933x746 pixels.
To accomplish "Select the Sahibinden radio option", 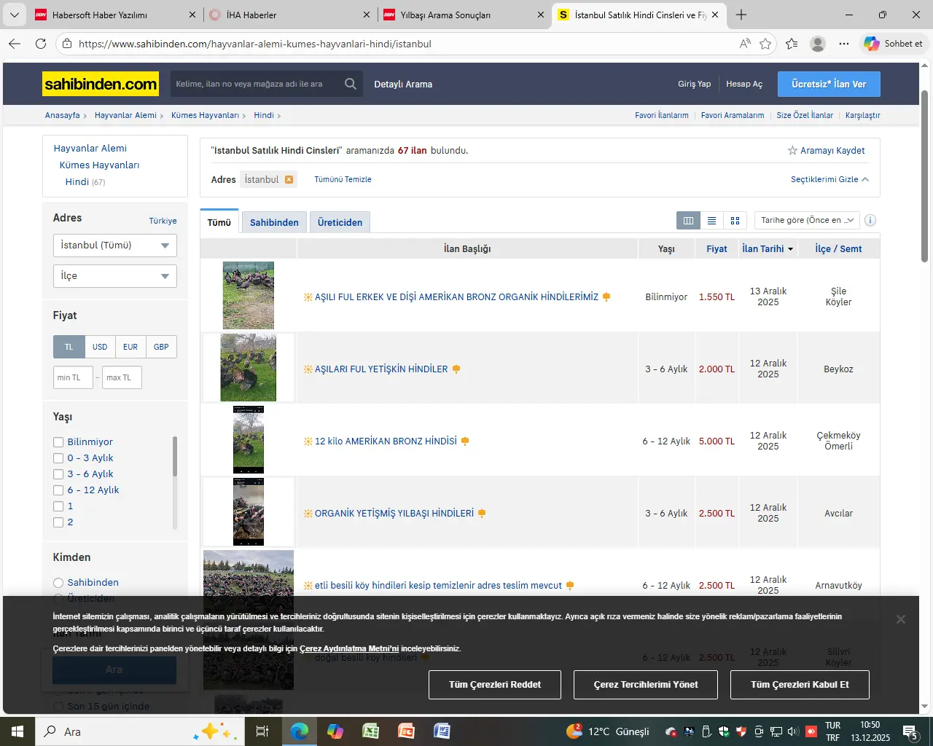I will click(x=58, y=583).
